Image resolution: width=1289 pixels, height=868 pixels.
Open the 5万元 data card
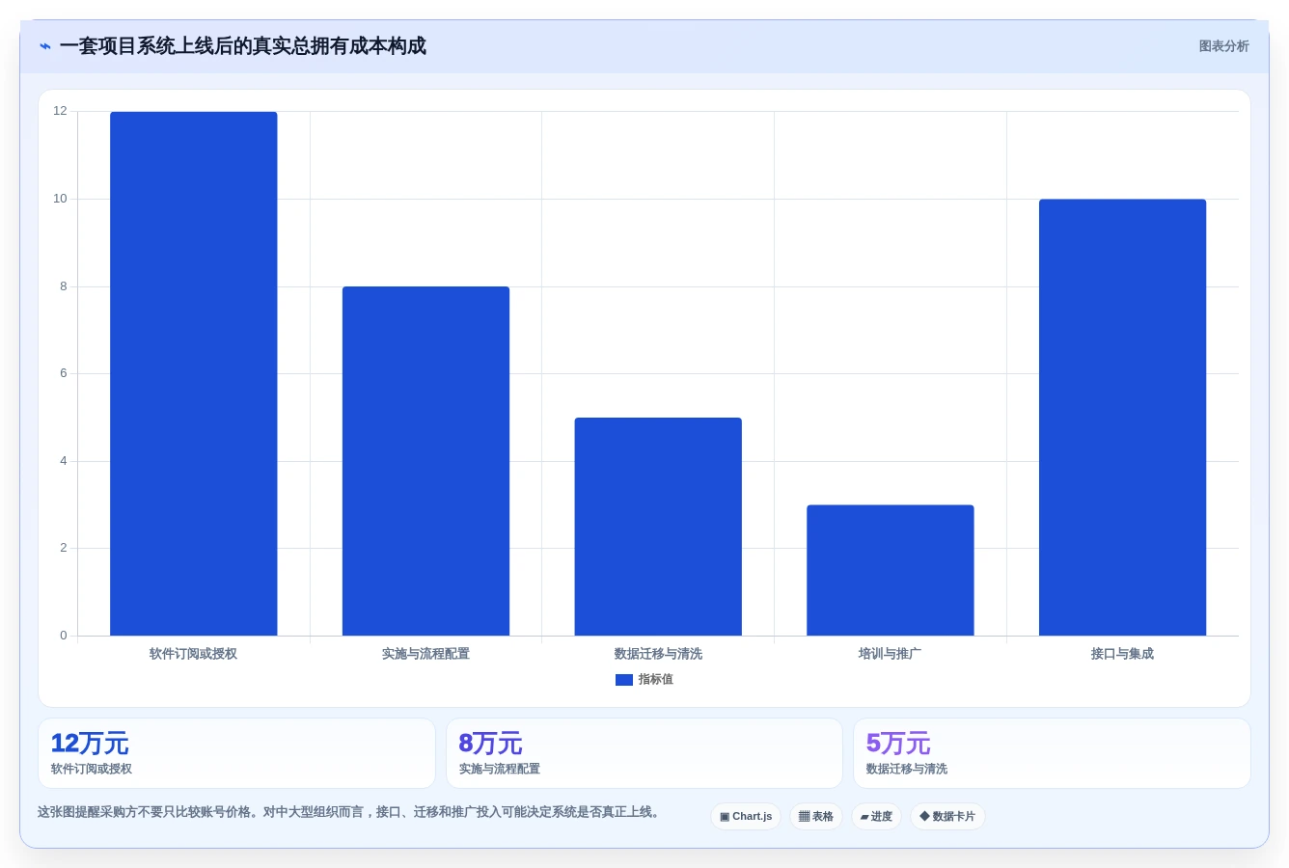point(1052,753)
